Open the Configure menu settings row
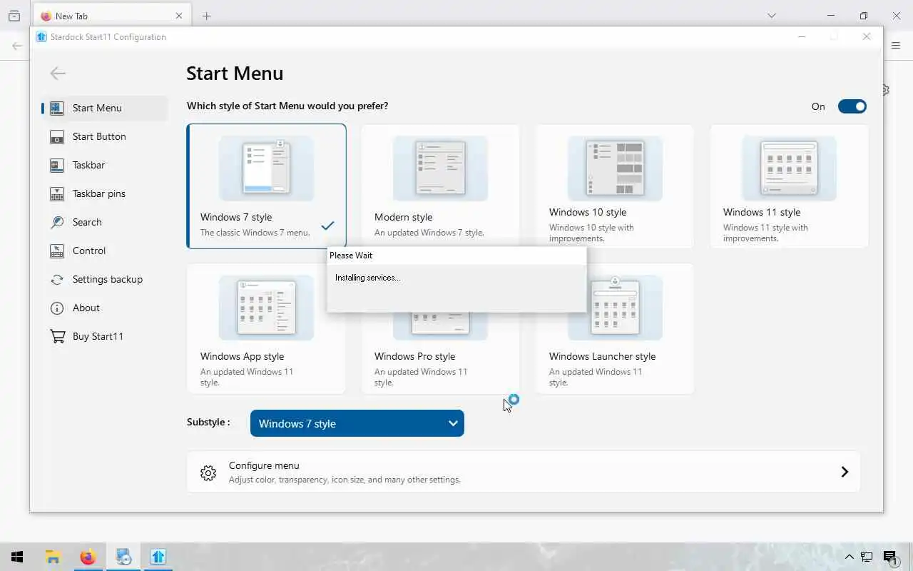 [x=524, y=472]
